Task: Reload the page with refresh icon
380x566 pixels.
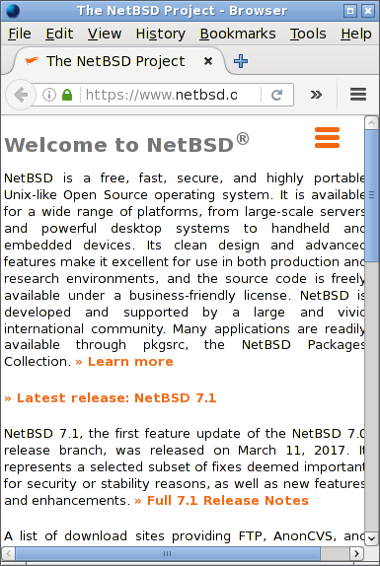Action: [x=276, y=95]
